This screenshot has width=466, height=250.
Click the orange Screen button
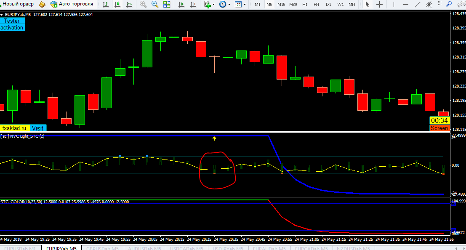tap(439, 128)
